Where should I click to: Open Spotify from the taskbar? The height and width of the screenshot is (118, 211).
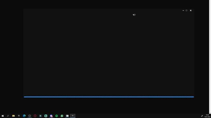click(x=56, y=116)
